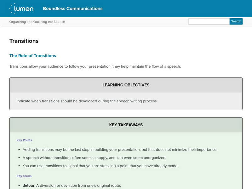The width and height of the screenshot is (252, 189).
Task: Select The Role of Transitions heading
Action: (33, 56)
